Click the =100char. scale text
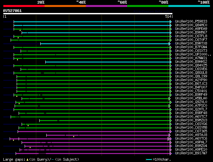The width and height of the screenshot is (213, 162). [x=162, y=159]
